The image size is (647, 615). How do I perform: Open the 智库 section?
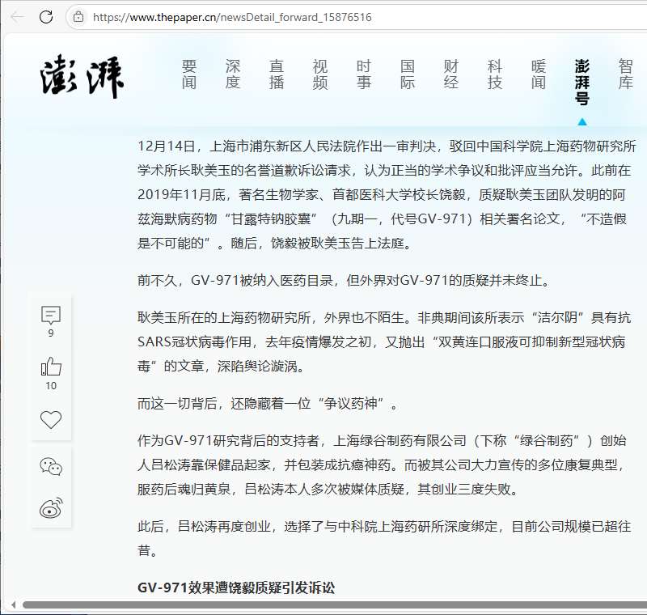click(626, 74)
